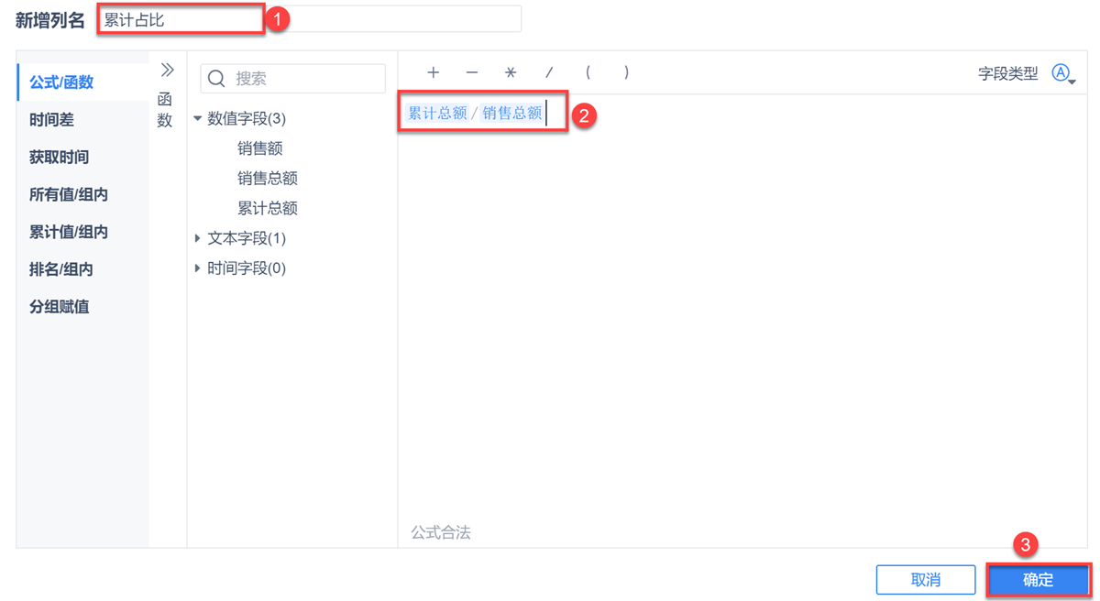This screenshot has height=601, width=1100.
Task: Click the 取消 button
Action: pos(926,580)
